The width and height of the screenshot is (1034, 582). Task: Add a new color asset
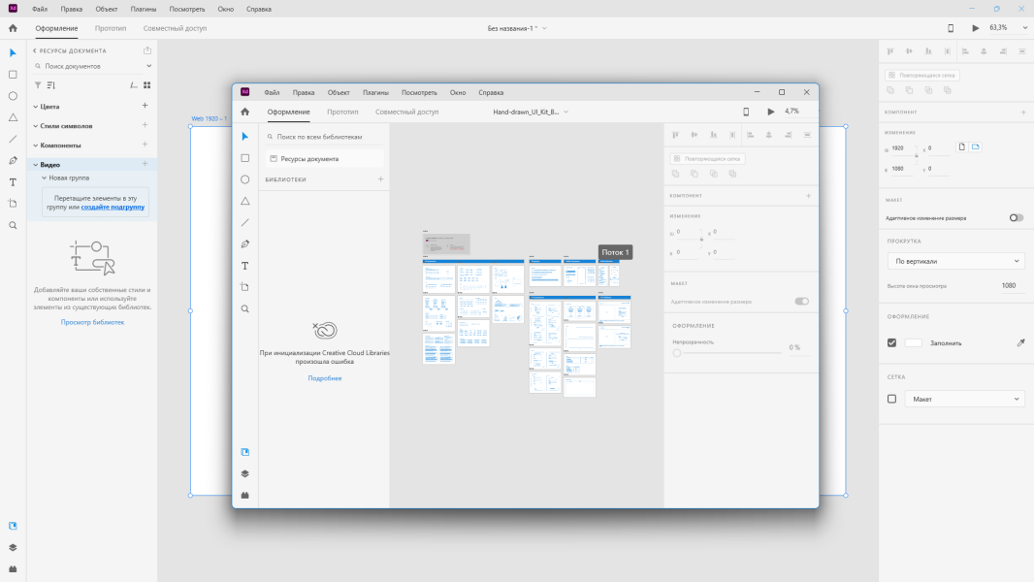point(145,106)
